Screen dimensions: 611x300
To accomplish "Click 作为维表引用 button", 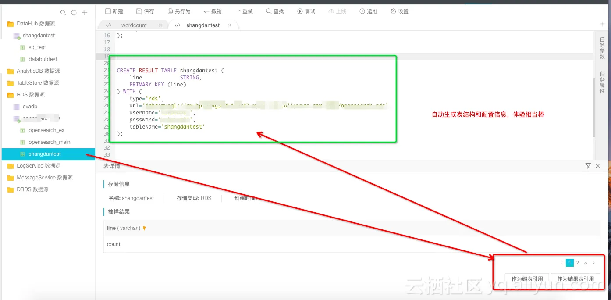I will tap(527, 279).
